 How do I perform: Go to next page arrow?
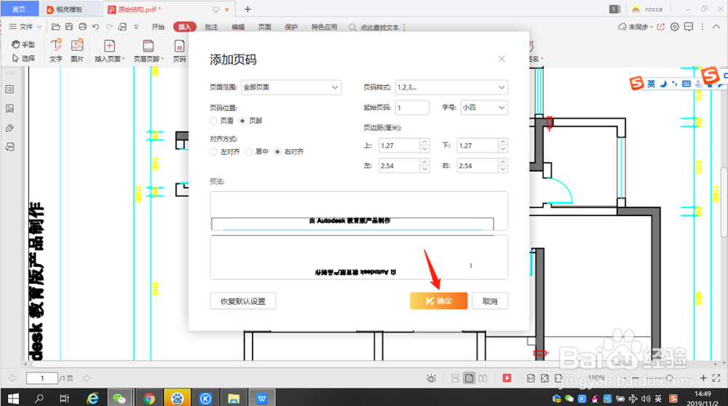[87, 378]
